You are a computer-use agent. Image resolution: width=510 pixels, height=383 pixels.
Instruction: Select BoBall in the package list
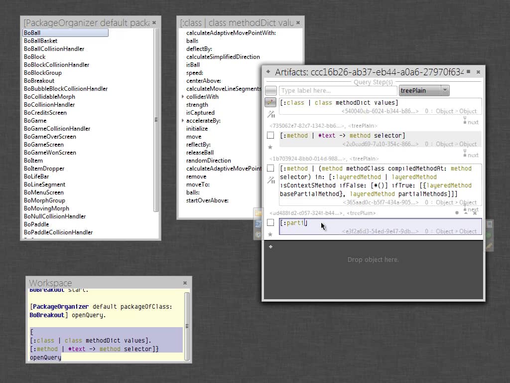(x=65, y=32)
